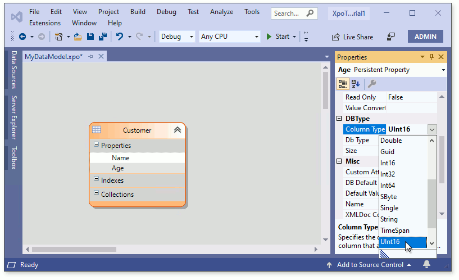Click the designer horizontal scrollbar thumb
The width and height of the screenshot is (459, 280).
pyautogui.click(x=74, y=249)
